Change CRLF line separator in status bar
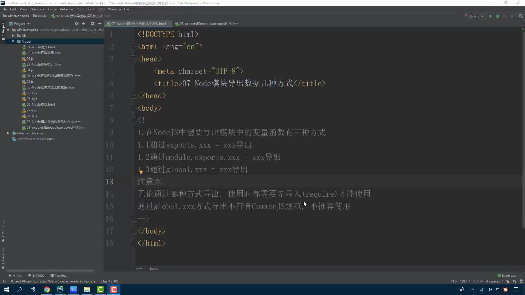This screenshot has height=295, width=525. click(x=465, y=281)
